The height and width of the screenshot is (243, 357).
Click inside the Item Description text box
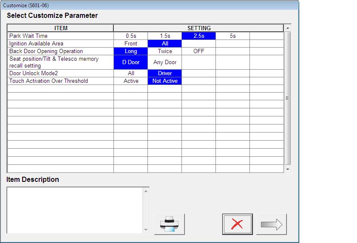(75, 210)
